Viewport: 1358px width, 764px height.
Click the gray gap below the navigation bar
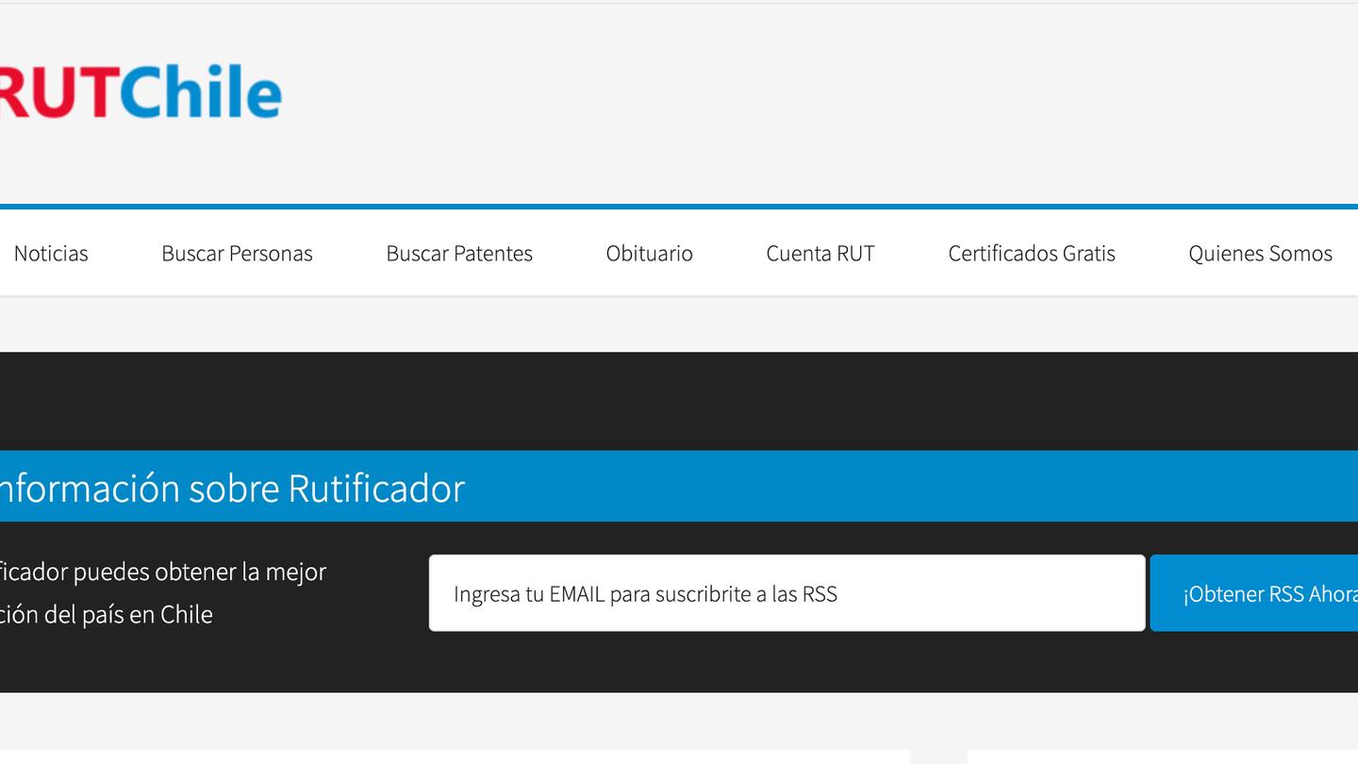click(679, 324)
